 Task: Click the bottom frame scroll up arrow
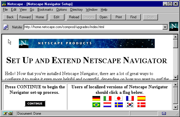pyautogui.click(x=176, y=85)
